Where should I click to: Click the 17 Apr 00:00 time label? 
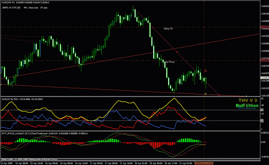96,163
